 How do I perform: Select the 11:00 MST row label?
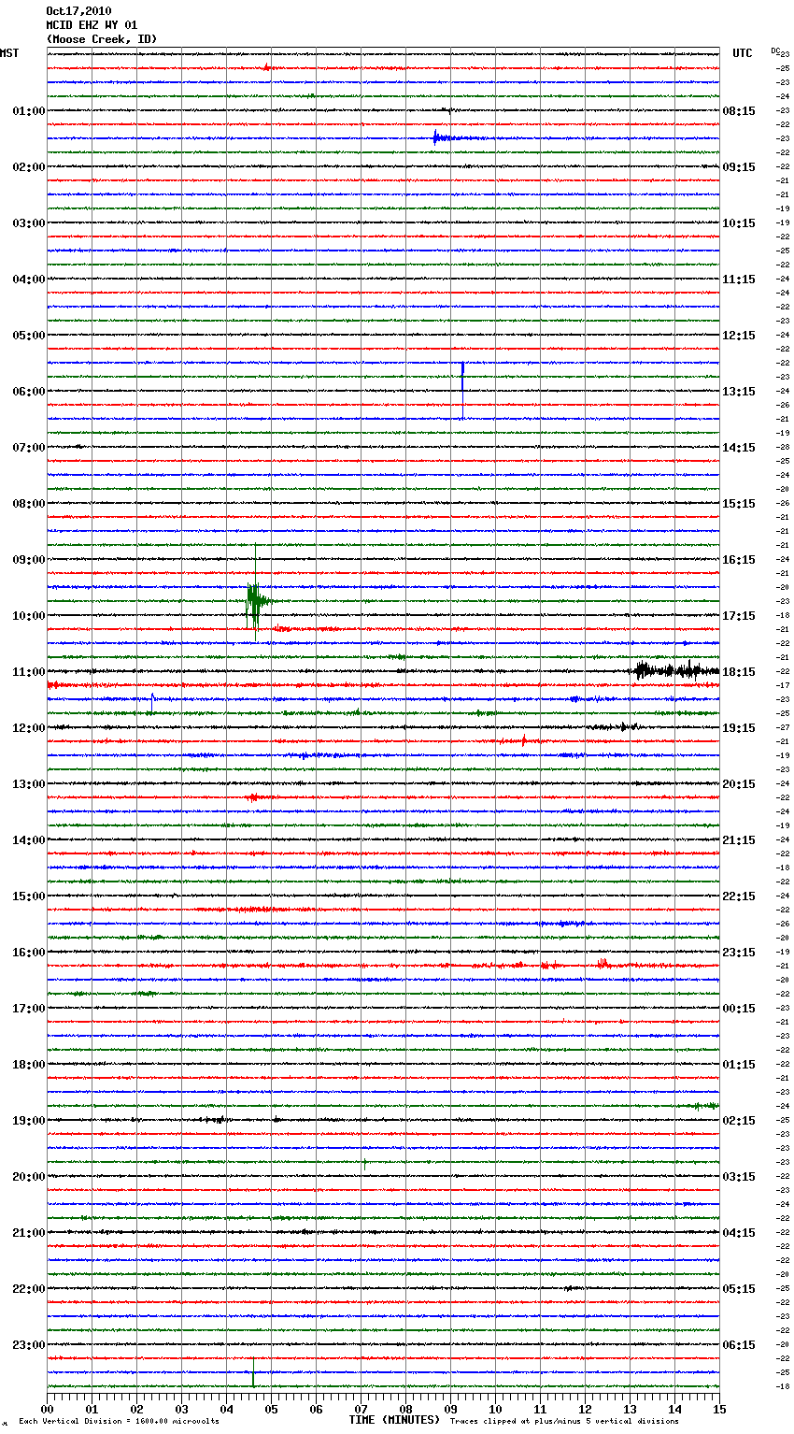click(x=28, y=671)
